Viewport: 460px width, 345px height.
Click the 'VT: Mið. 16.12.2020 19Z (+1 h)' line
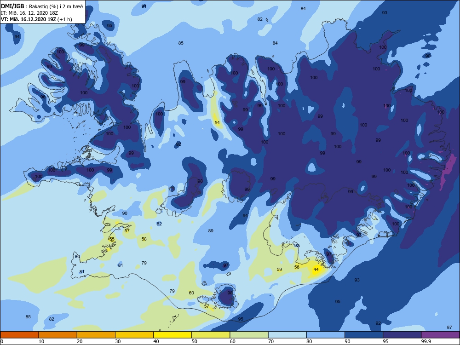tap(36, 19)
